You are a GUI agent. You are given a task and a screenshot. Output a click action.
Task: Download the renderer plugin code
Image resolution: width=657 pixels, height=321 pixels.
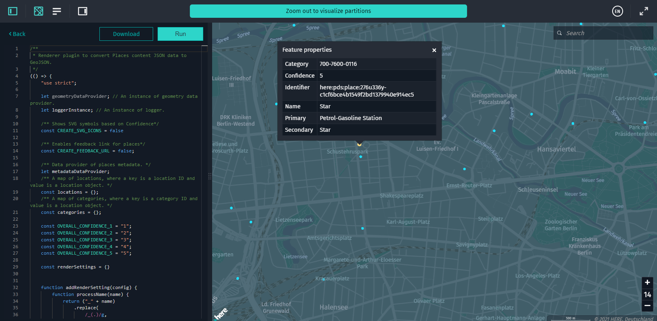126,34
